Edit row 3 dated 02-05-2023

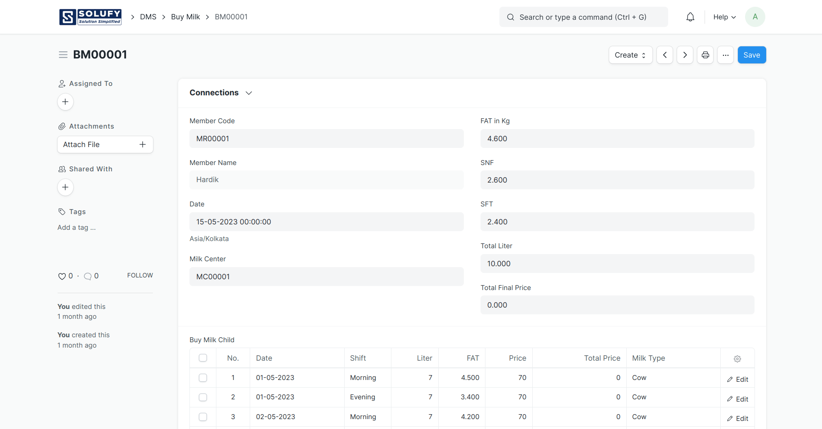(x=737, y=418)
